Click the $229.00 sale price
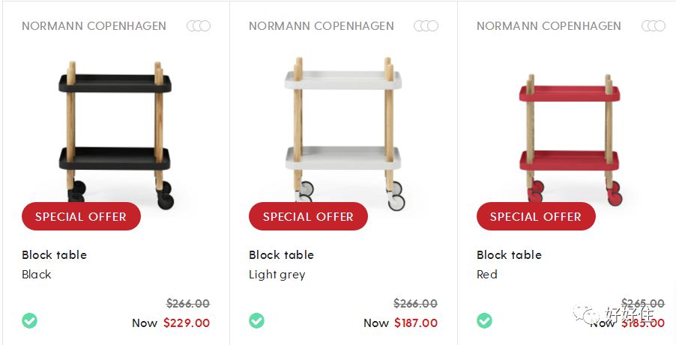Viewport: 676px width, 345px height. (x=187, y=323)
